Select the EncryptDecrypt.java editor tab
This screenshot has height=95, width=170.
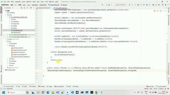click(x=61, y=8)
